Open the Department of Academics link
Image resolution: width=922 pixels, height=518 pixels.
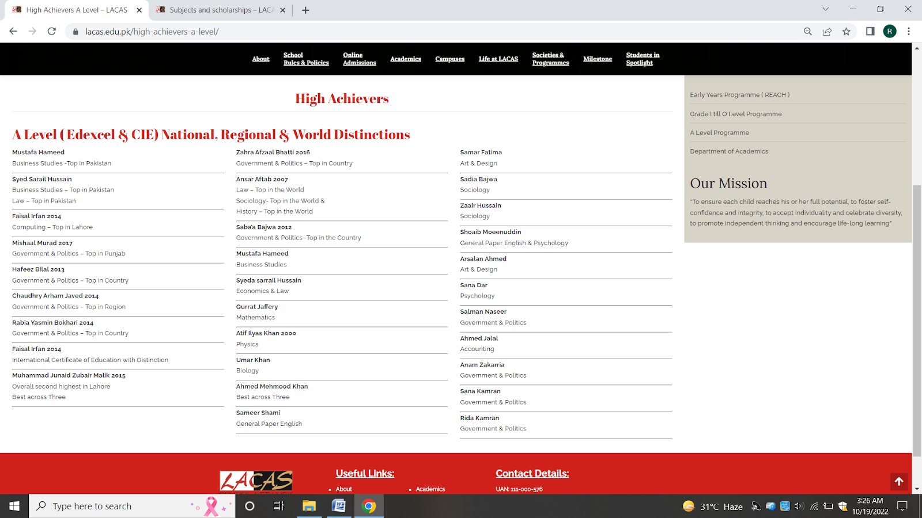coord(729,151)
